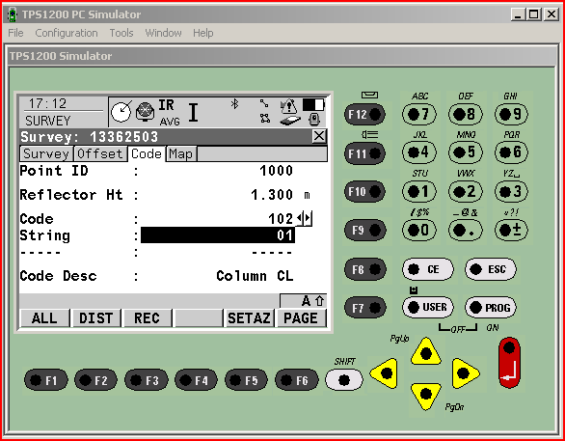The width and height of the screenshot is (565, 441).
Task: Select the ALL softkey
Action: coord(44,318)
